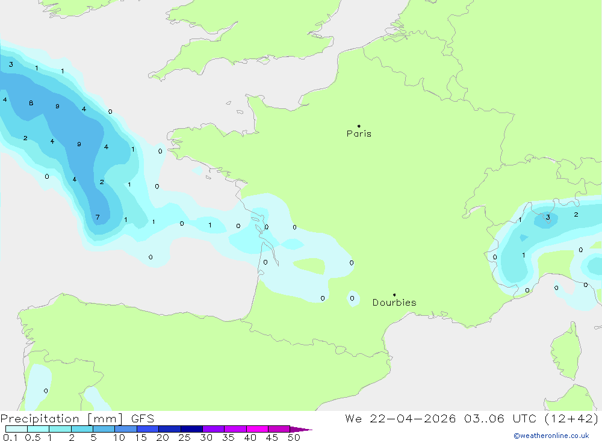This screenshot has height=441, width=602.
Task: Click the Dourbies town label
Action: coord(394,303)
